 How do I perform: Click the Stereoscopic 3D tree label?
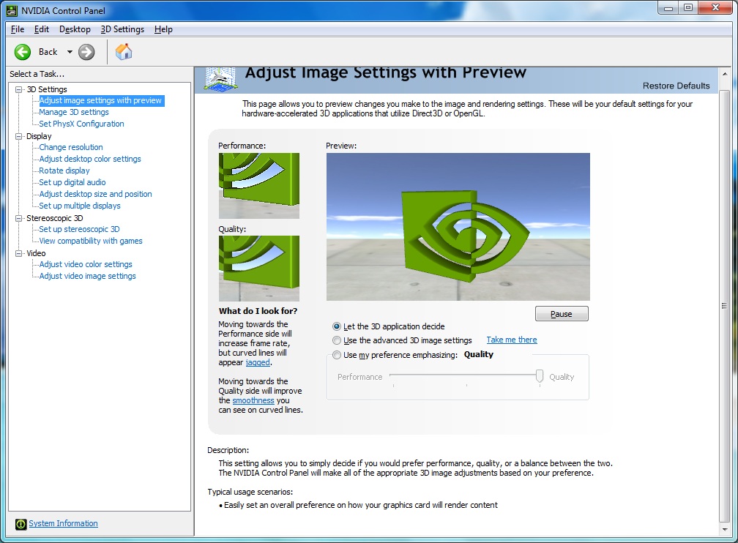pos(55,218)
